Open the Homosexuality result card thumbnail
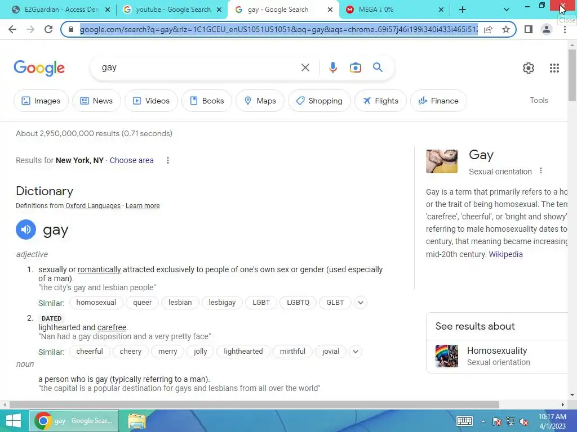This screenshot has height=432, width=577. [447, 356]
